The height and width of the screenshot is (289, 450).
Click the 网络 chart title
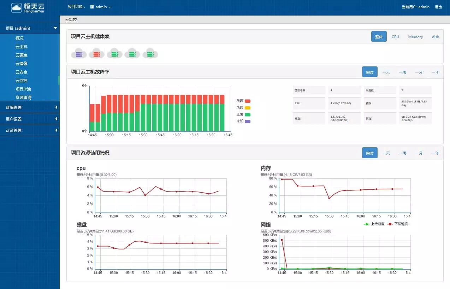pyautogui.click(x=266, y=225)
